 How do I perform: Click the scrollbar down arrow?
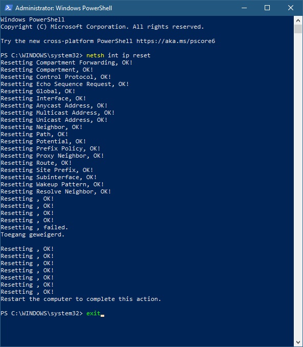298,342
